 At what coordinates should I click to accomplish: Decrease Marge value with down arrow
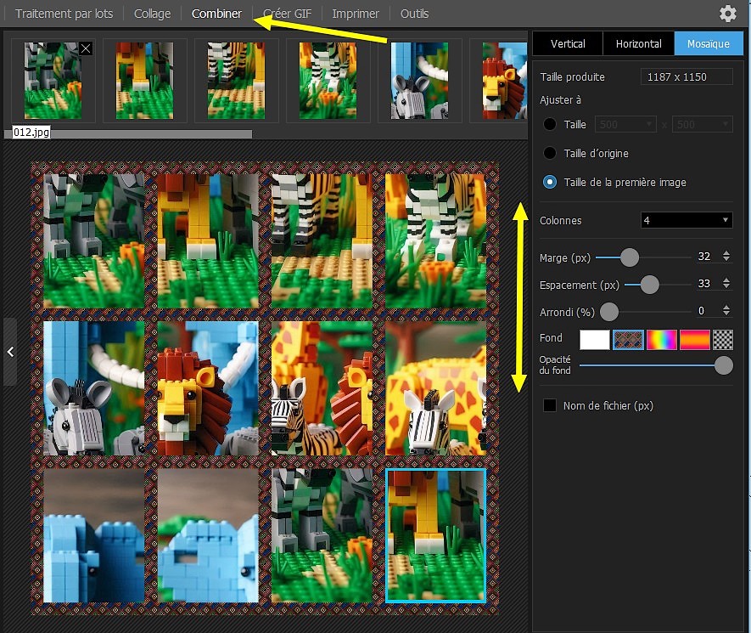pos(726,259)
